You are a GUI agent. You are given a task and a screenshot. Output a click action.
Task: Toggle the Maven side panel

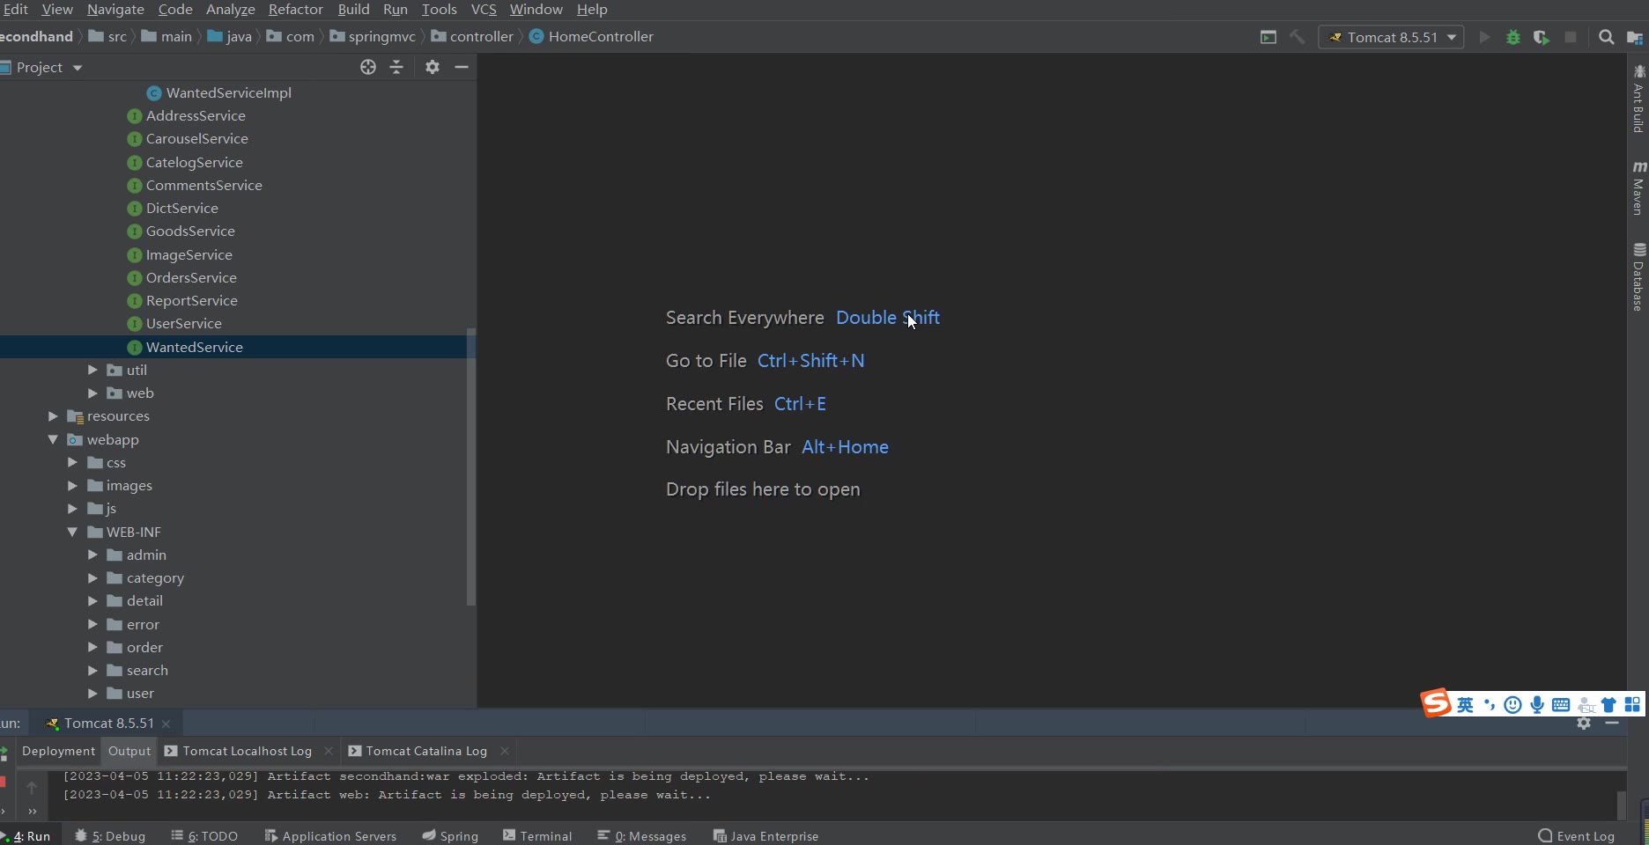tap(1638, 188)
